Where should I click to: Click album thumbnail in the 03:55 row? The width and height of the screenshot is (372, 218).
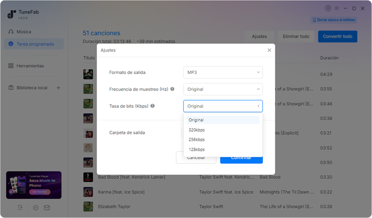88,89
